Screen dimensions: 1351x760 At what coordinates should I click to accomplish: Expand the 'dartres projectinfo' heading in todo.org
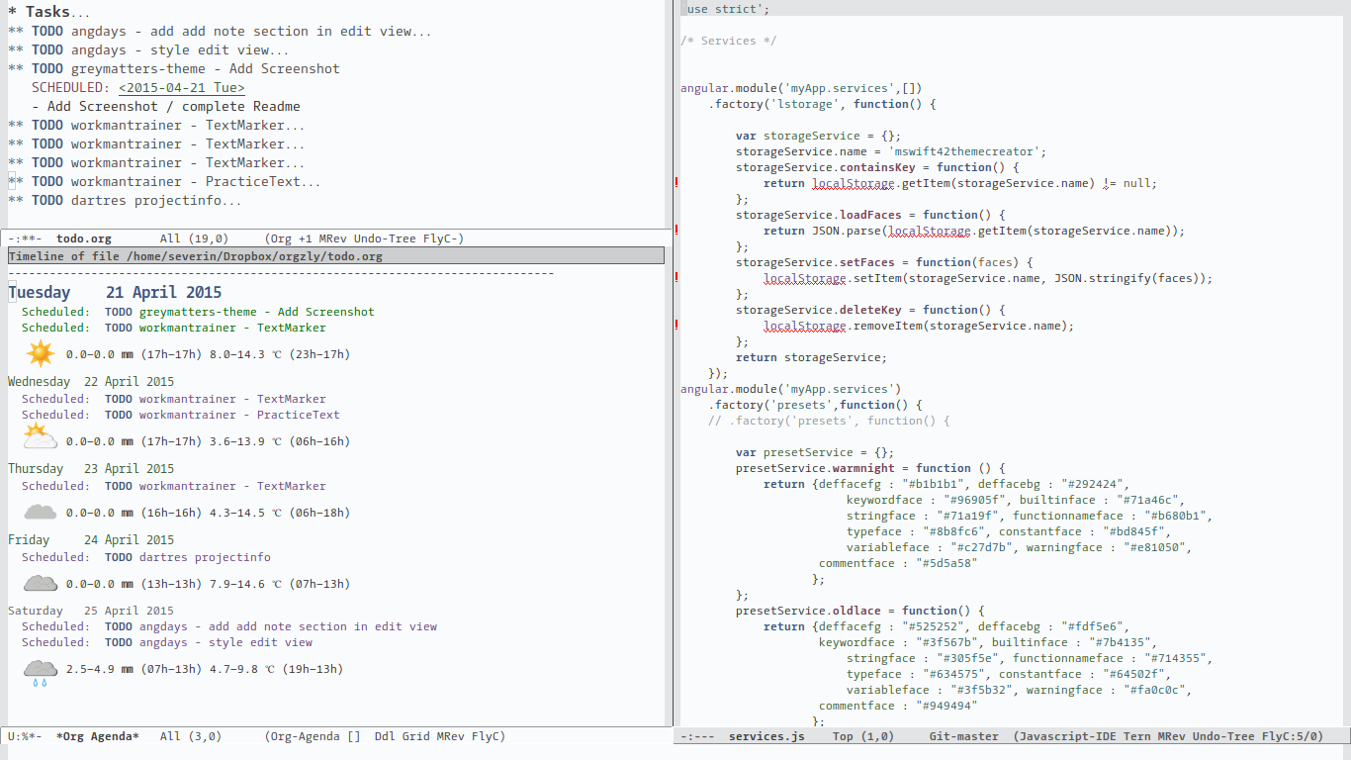125,200
